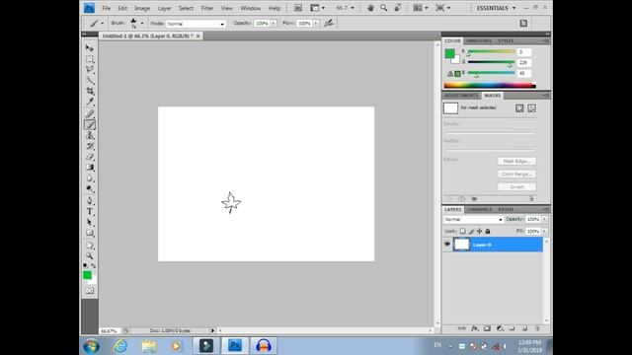The height and width of the screenshot is (355, 632).
Task: Select the Clone Stamp tool
Action: (90, 136)
